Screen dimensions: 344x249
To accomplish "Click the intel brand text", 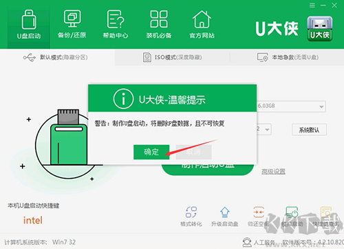I will (33, 220).
